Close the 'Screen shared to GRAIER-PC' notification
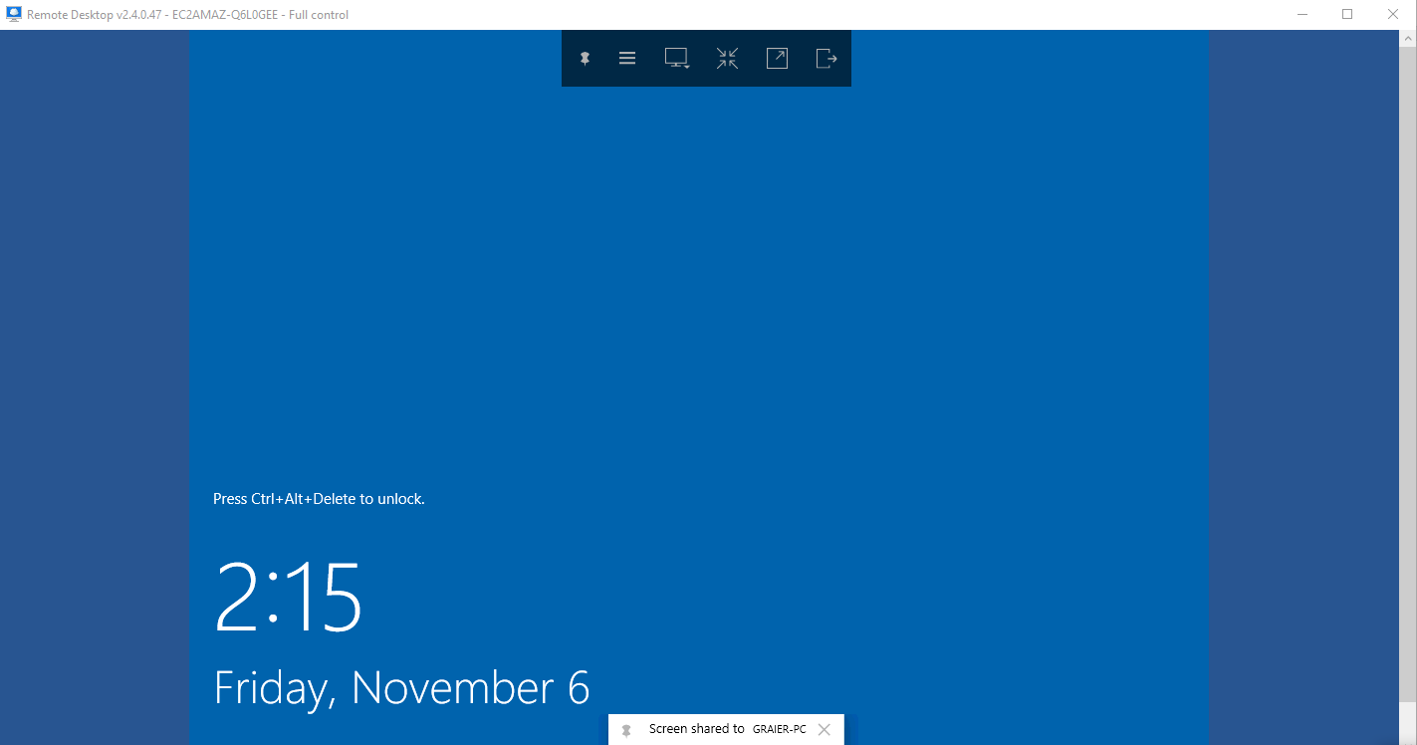Screen dimensions: 1417x745 point(824,729)
